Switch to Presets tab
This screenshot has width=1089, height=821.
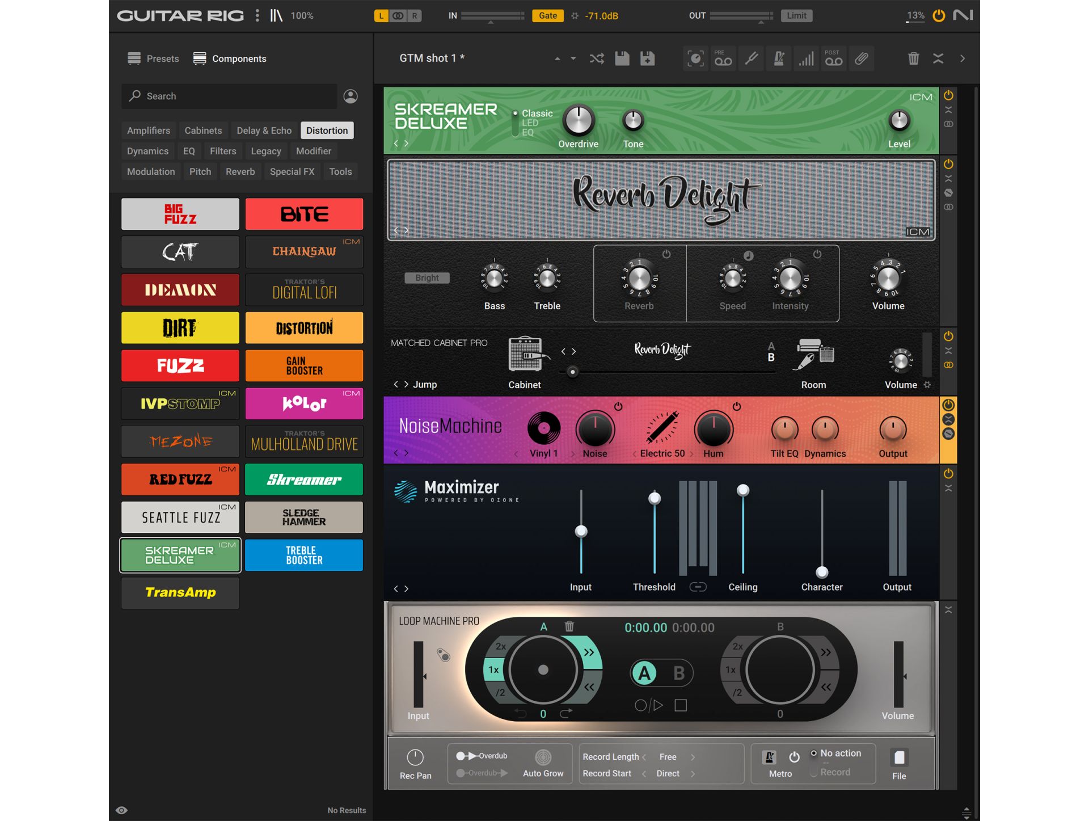[x=153, y=58]
